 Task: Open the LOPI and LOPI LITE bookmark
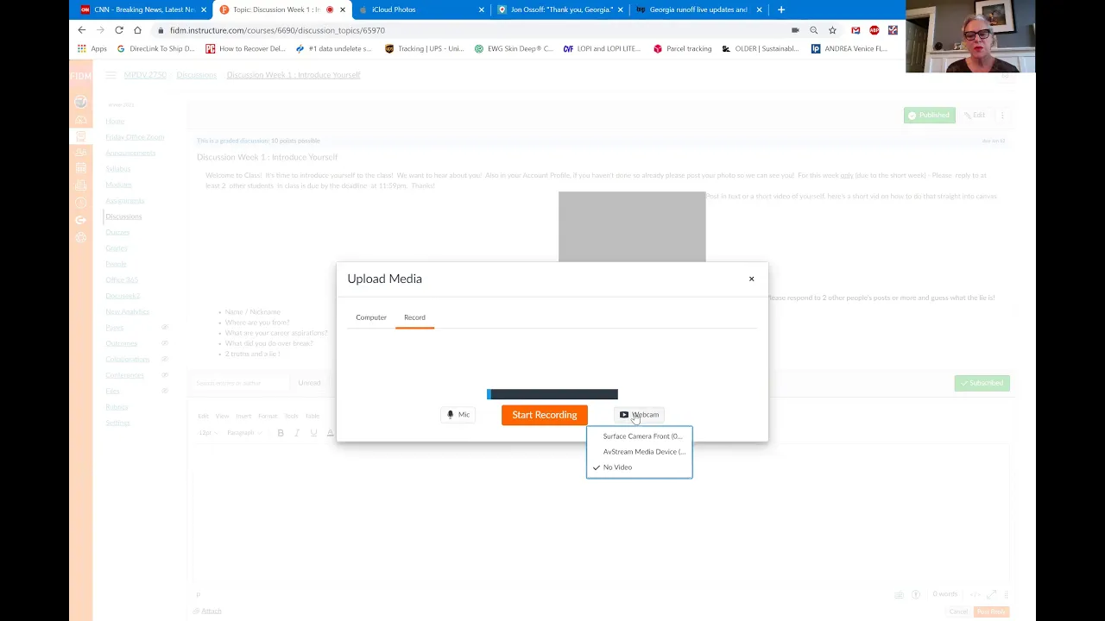click(603, 48)
